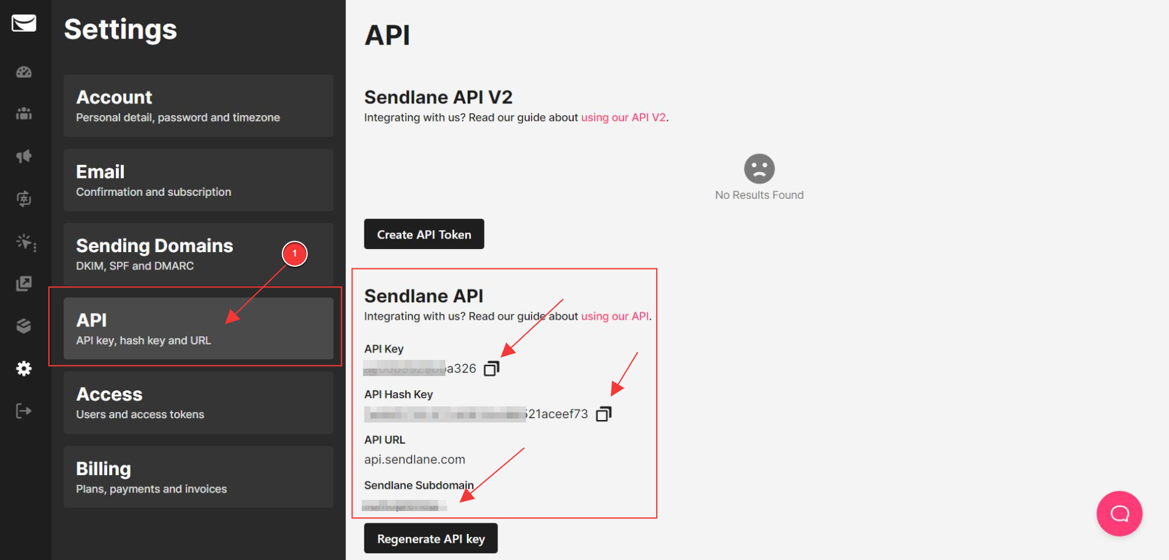This screenshot has width=1169, height=560.
Task: Click the Sendlane envelope logo
Action: (x=24, y=24)
